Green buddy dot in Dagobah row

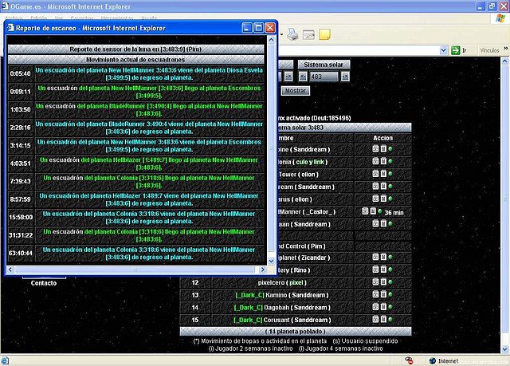[390, 307]
